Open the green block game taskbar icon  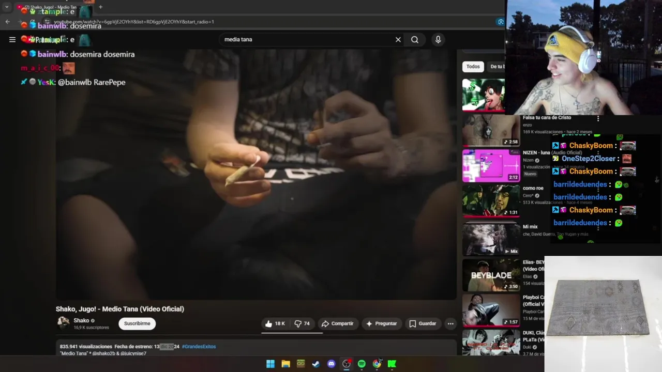[301, 364]
